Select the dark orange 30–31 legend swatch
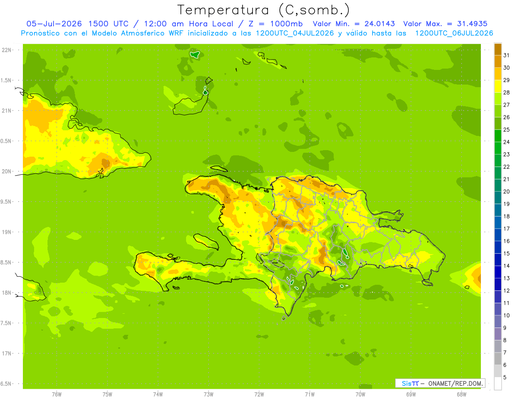The width and height of the screenshot is (518, 400). [x=498, y=62]
